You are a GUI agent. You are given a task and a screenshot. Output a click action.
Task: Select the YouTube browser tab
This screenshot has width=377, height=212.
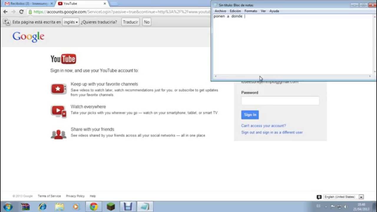(82, 4)
